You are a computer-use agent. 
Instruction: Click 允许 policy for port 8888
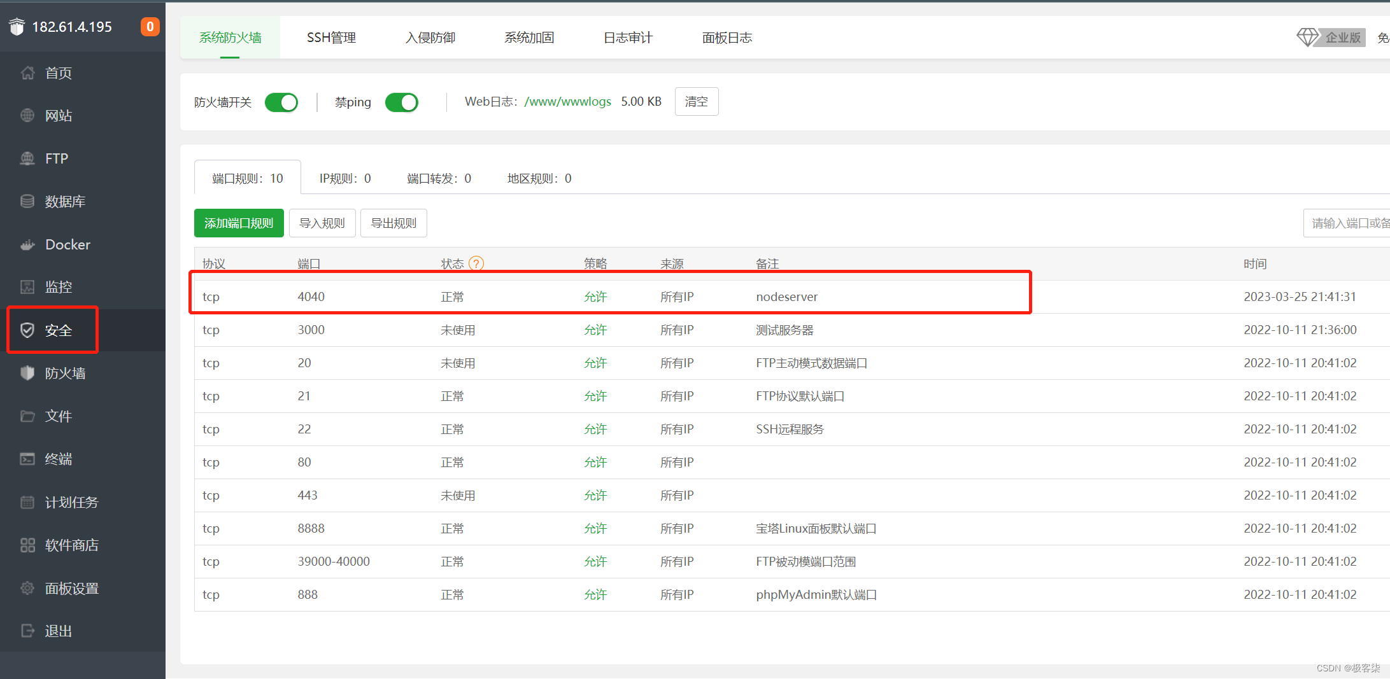595,528
